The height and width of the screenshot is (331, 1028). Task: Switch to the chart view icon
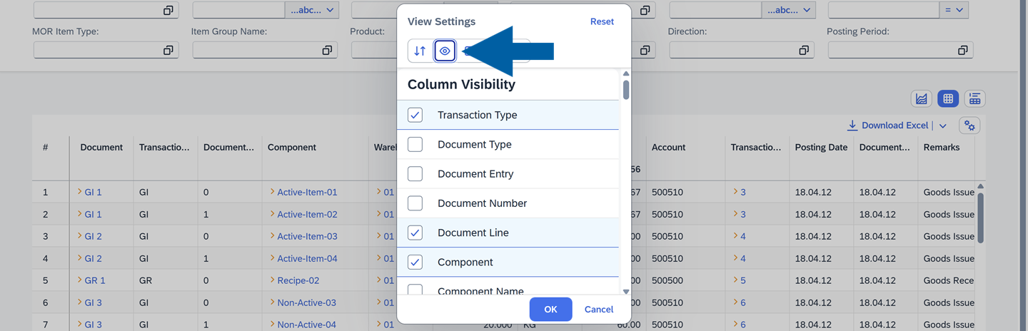pos(922,99)
